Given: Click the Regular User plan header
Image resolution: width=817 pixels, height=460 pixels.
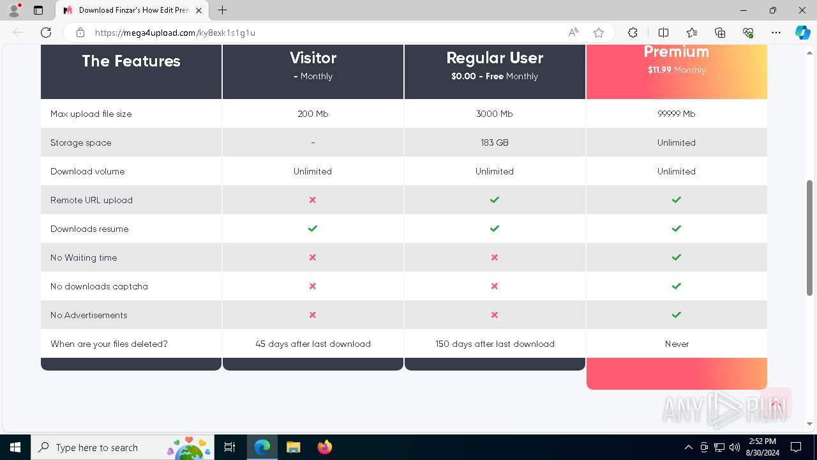Looking at the screenshot, I should [495, 72].
